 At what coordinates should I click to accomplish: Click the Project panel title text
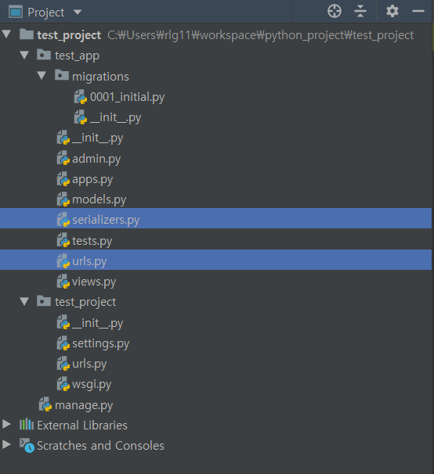pyautogui.click(x=45, y=13)
